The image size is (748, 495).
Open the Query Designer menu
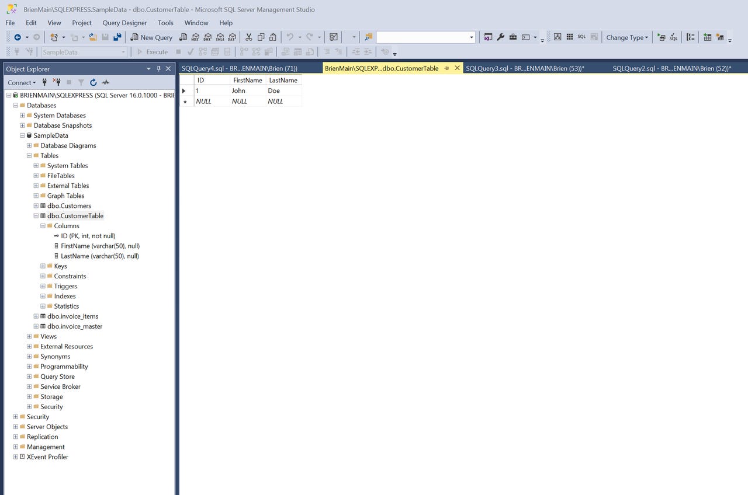[x=124, y=23]
